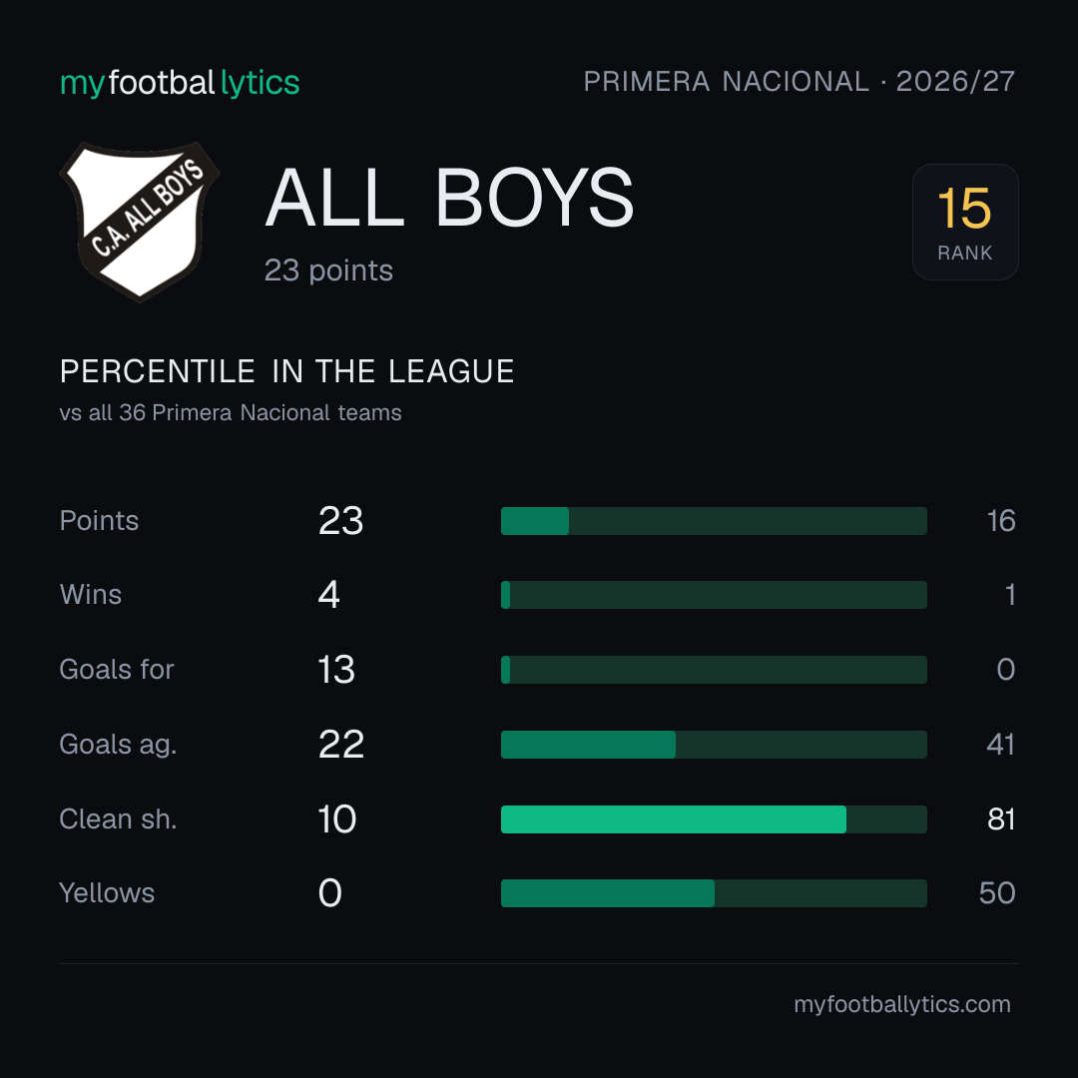Click the Points percentile bar
Image resolution: width=1078 pixels, height=1078 pixels.
tap(714, 521)
